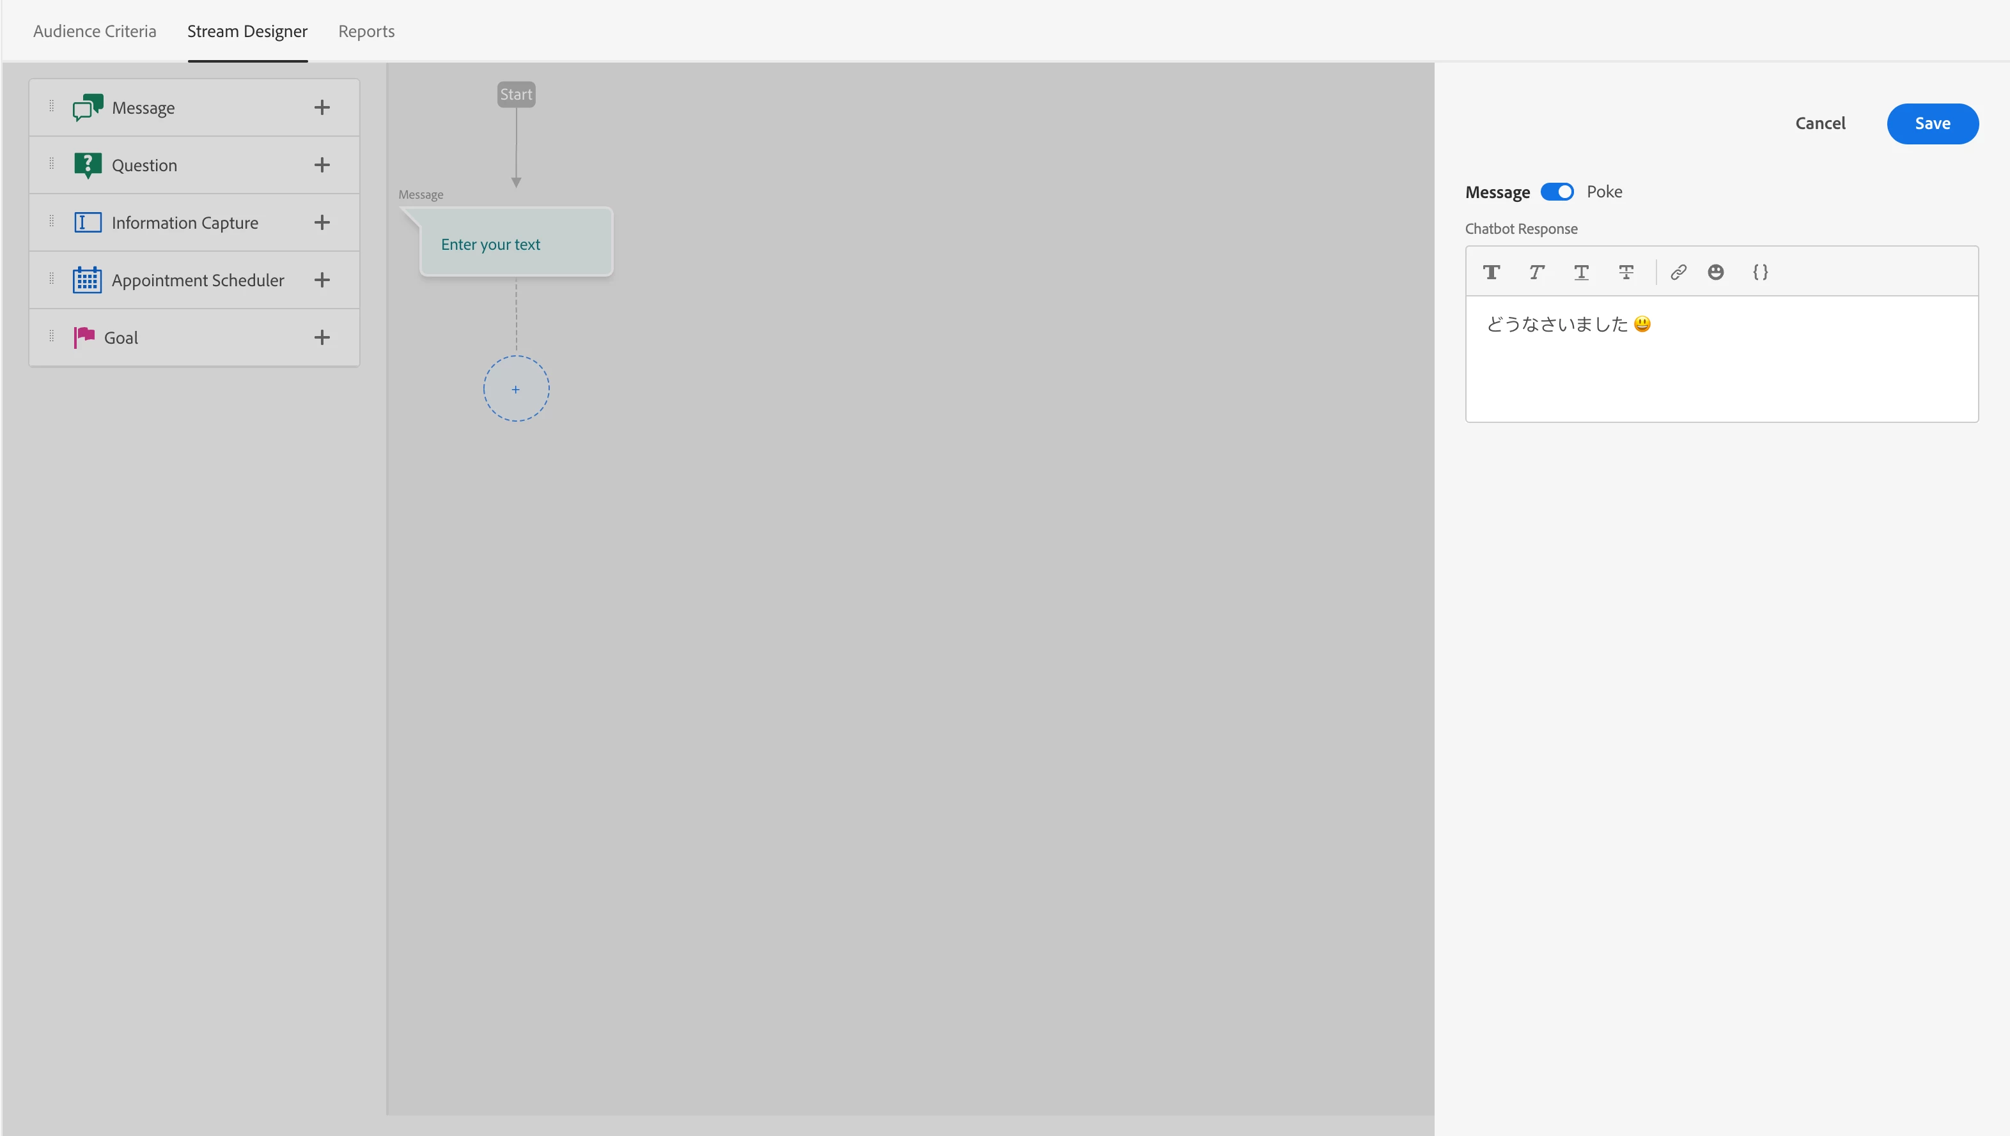Open the Audience Criteria tab
2010x1136 pixels.
pos(95,31)
